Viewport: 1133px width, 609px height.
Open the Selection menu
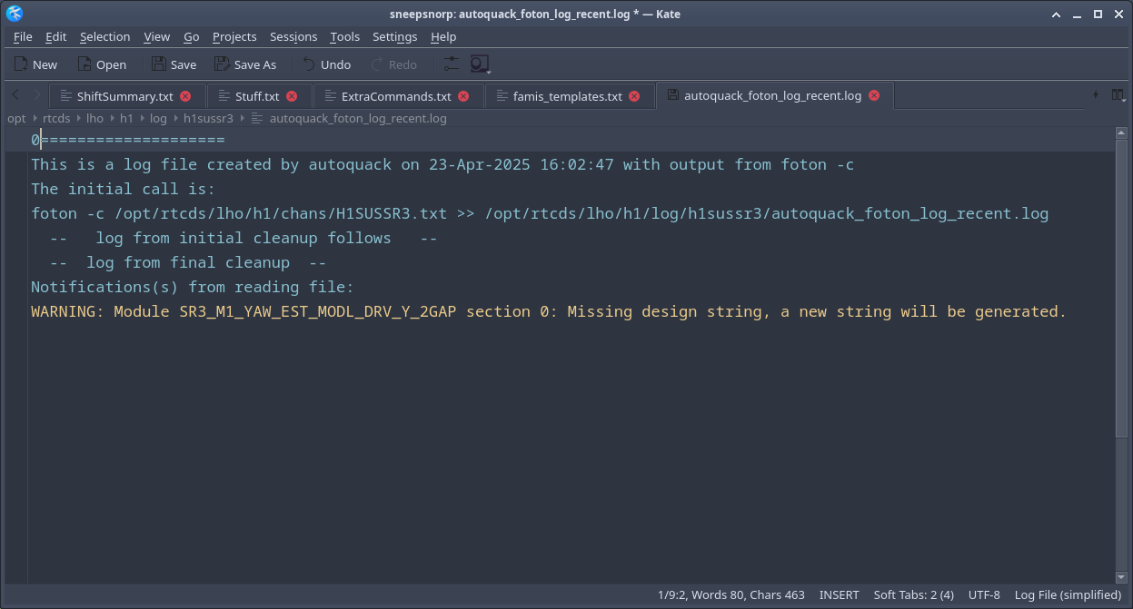click(x=104, y=36)
